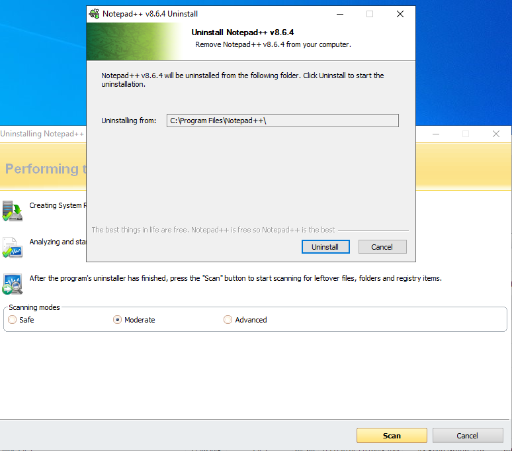The height and width of the screenshot is (451, 512).
Task: Click the 'Uninstalling Notepad++' window title
Action: (42, 134)
